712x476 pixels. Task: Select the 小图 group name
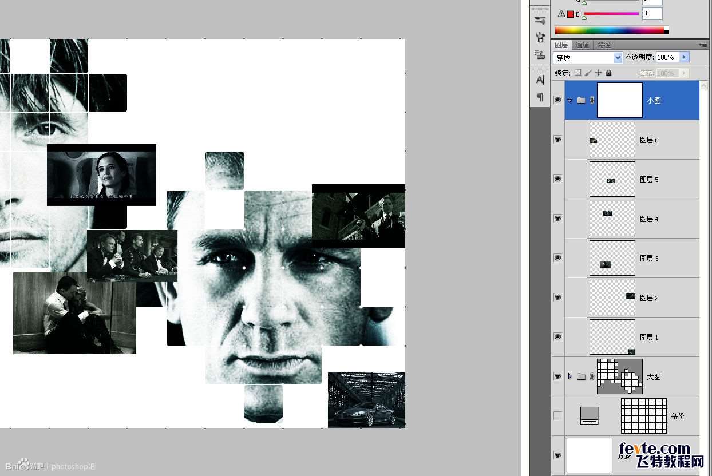tap(654, 100)
